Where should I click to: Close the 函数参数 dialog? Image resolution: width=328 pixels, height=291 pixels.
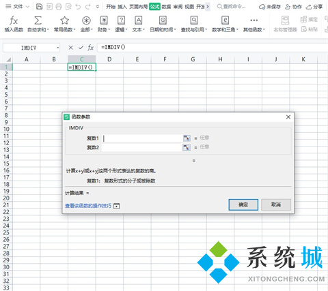pyautogui.click(x=288, y=117)
